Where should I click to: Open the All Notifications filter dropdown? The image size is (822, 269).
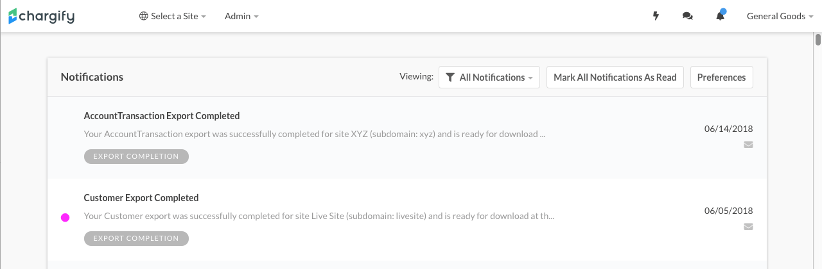coord(489,77)
